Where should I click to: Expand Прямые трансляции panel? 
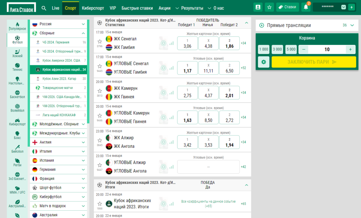click(x=352, y=25)
